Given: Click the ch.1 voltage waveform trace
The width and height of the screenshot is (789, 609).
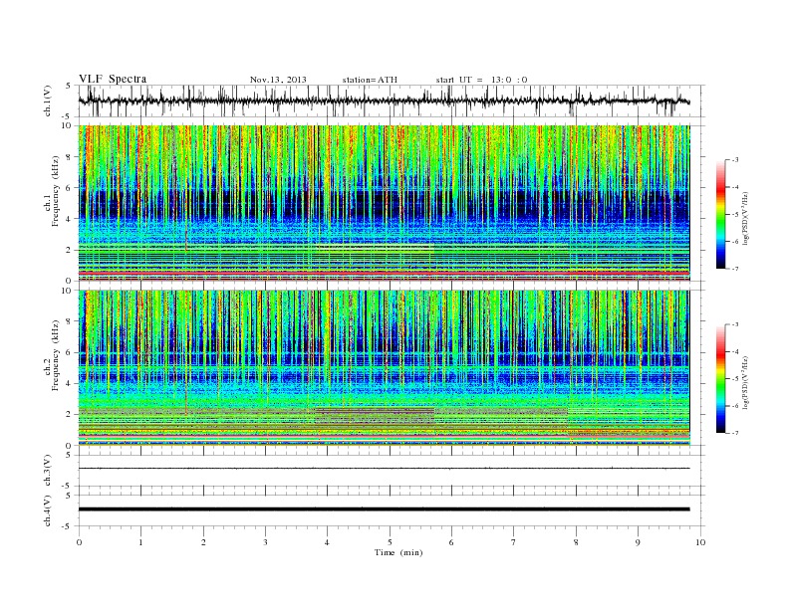Looking at the screenshot, I should click(x=384, y=101).
